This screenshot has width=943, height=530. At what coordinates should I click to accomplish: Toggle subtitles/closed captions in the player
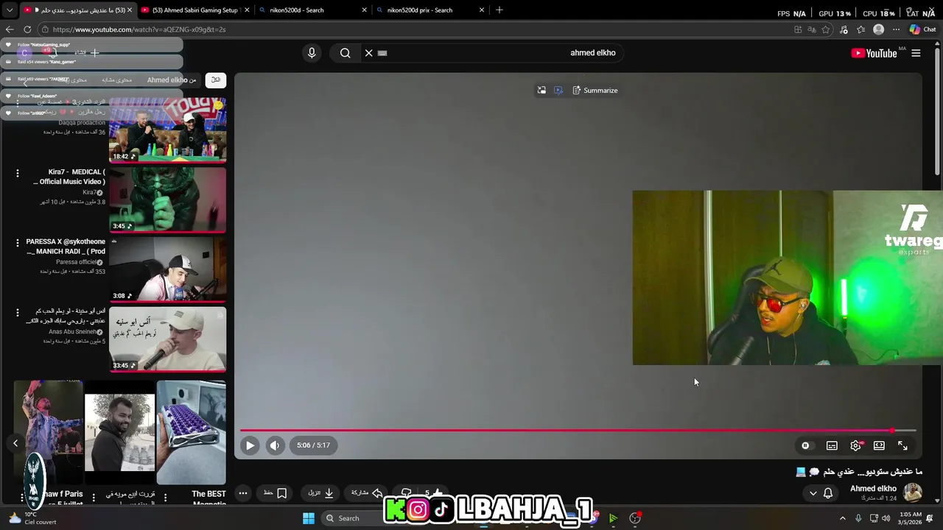[832, 445]
